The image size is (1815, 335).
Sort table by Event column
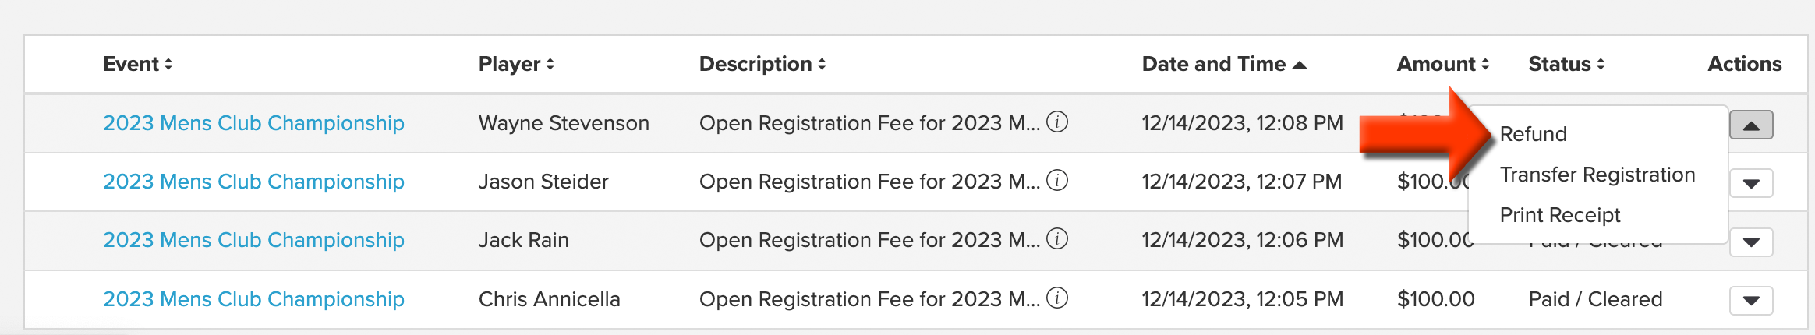click(137, 64)
